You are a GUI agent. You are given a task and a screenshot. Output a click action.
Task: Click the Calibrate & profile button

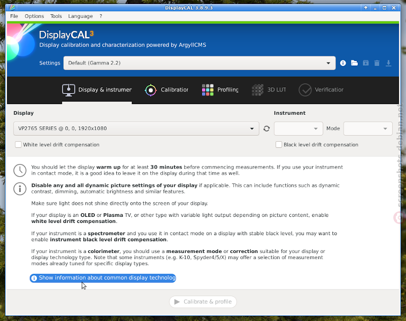coord(203,302)
